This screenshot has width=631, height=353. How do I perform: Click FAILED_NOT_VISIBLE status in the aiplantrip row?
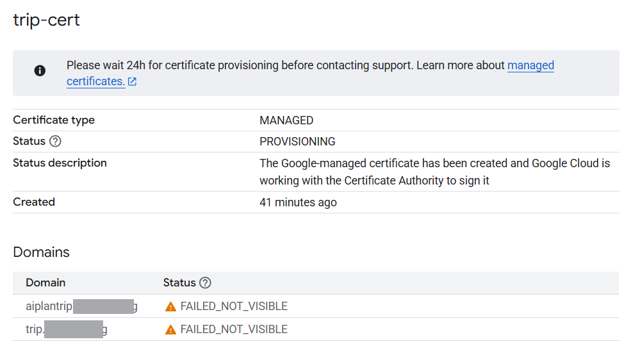click(234, 306)
